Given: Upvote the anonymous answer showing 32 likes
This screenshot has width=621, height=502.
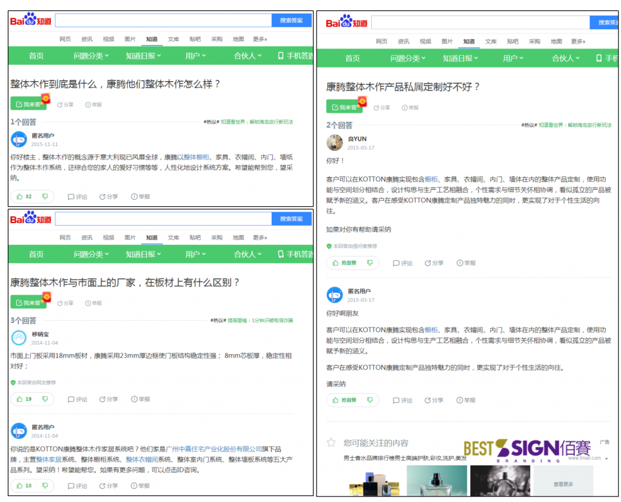Looking at the screenshot, I should [x=24, y=196].
